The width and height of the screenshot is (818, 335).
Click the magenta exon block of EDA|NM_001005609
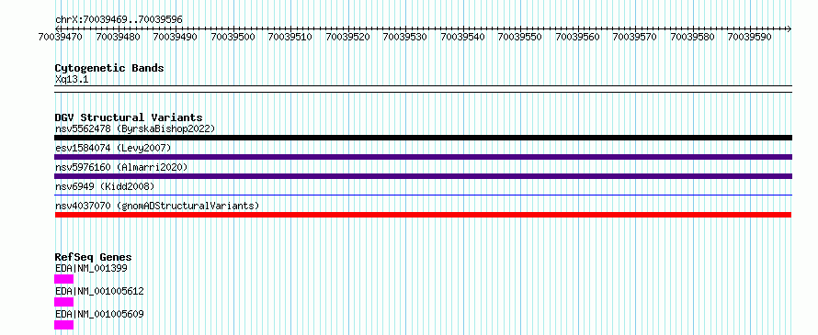(x=64, y=325)
